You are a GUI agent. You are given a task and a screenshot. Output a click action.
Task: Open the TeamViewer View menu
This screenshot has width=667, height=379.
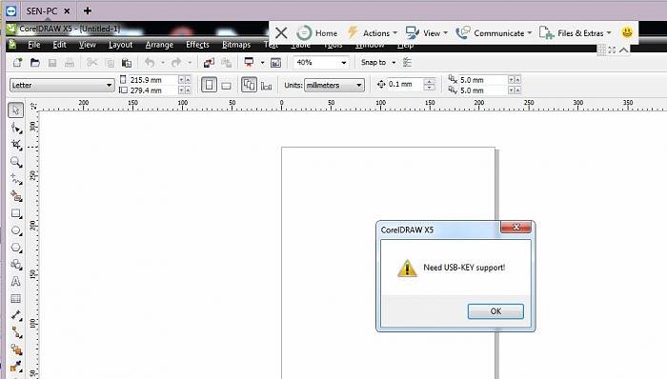point(427,32)
